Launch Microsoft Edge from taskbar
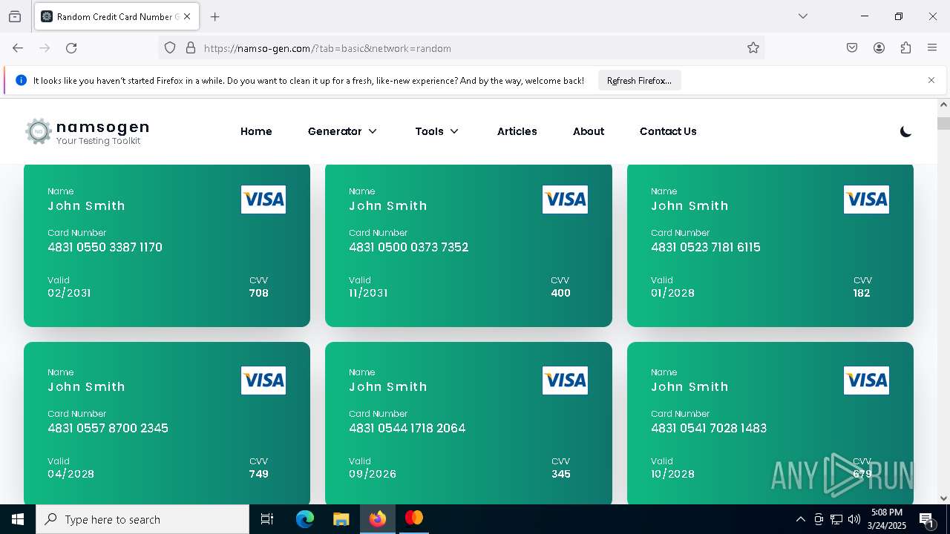950x534 pixels. coord(305,519)
